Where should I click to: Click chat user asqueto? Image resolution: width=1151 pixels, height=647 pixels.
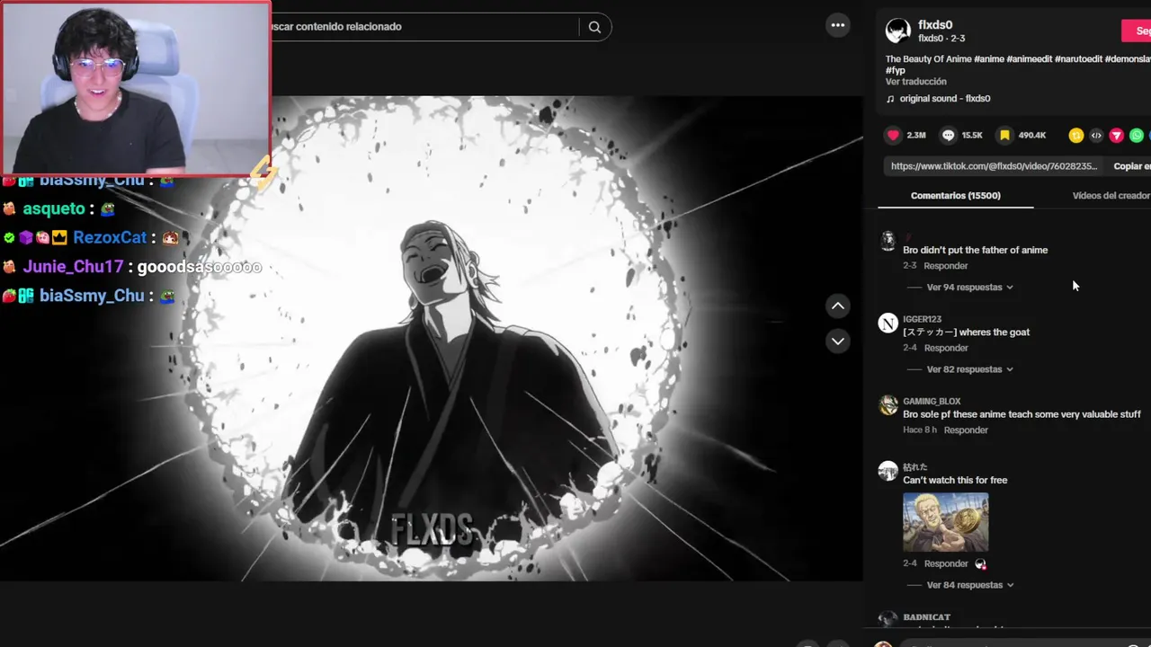[x=54, y=208]
